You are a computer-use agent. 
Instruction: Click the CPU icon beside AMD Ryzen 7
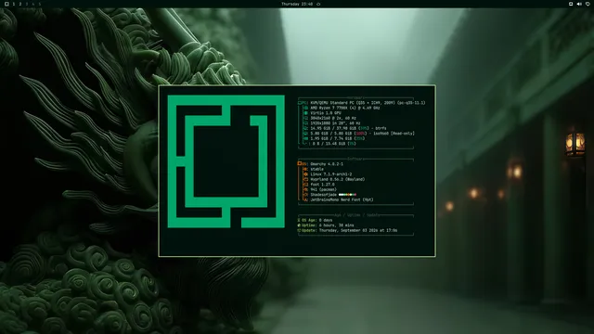pyautogui.click(x=306, y=108)
